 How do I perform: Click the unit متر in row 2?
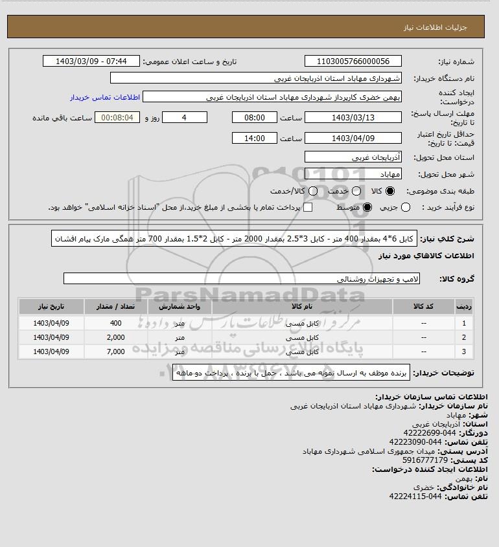180,338
